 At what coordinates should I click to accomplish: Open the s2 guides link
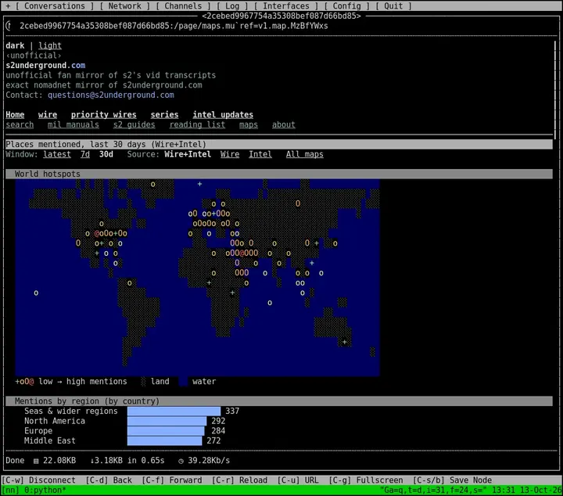tap(134, 124)
